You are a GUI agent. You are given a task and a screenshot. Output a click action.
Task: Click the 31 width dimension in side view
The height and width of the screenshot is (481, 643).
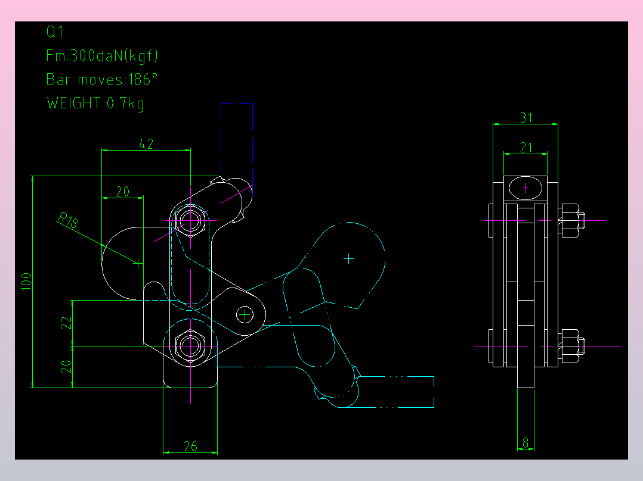(526, 118)
